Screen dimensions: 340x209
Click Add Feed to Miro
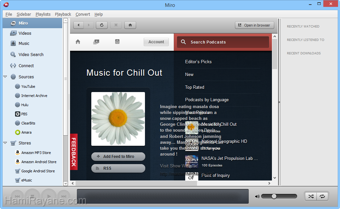(118, 157)
